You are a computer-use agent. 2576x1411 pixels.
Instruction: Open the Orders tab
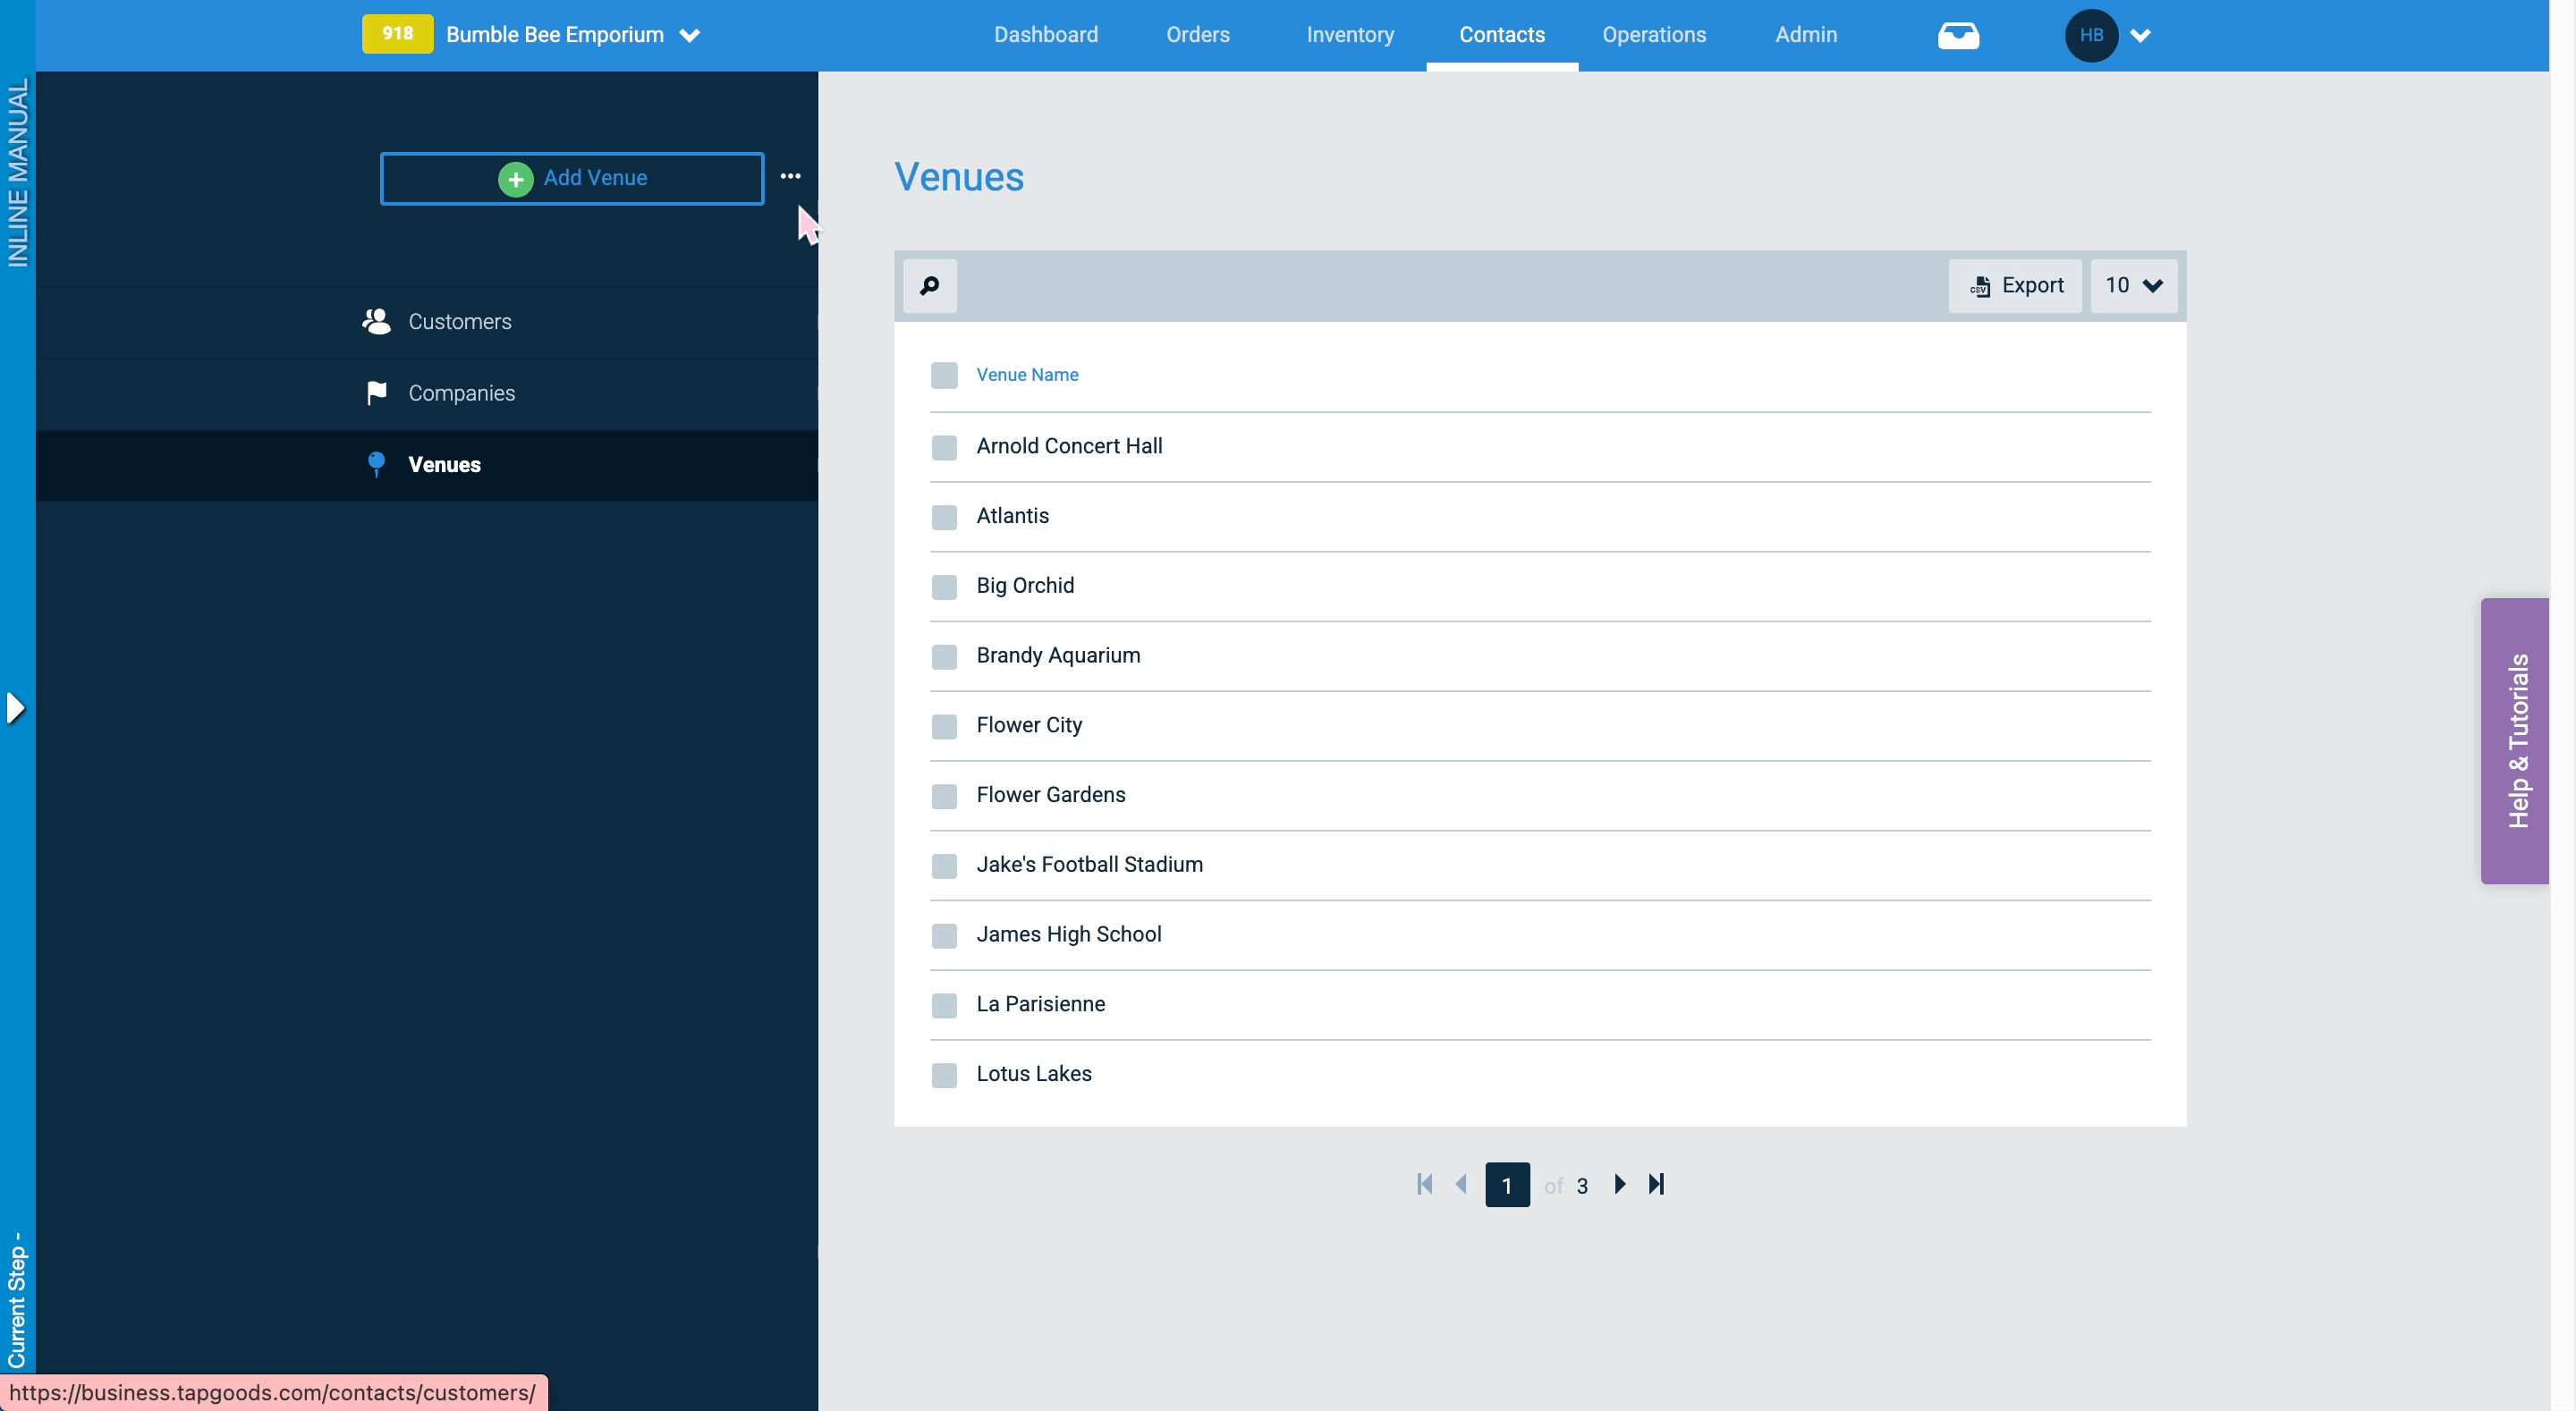pyautogui.click(x=1197, y=35)
